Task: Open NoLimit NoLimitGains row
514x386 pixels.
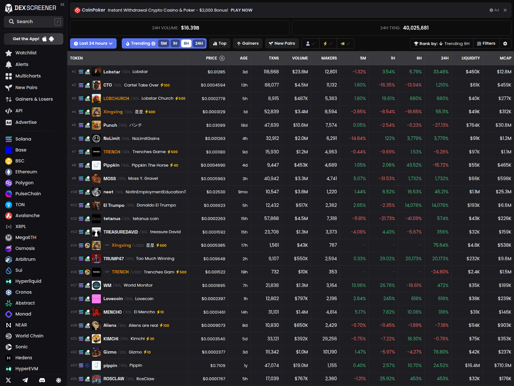Action: [x=291, y=139]
